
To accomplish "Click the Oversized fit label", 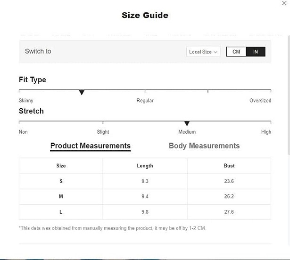I will [260, 101].
